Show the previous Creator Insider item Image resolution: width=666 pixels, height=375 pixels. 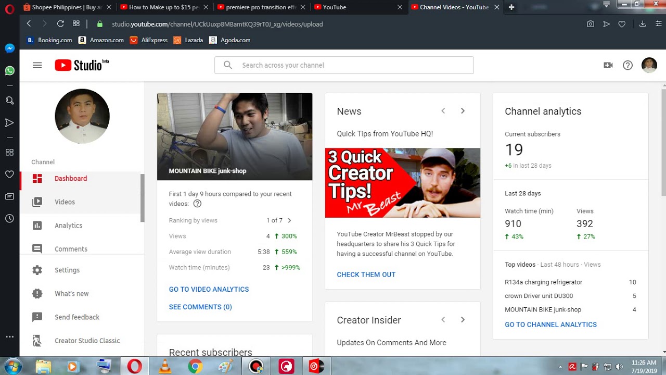443,320
